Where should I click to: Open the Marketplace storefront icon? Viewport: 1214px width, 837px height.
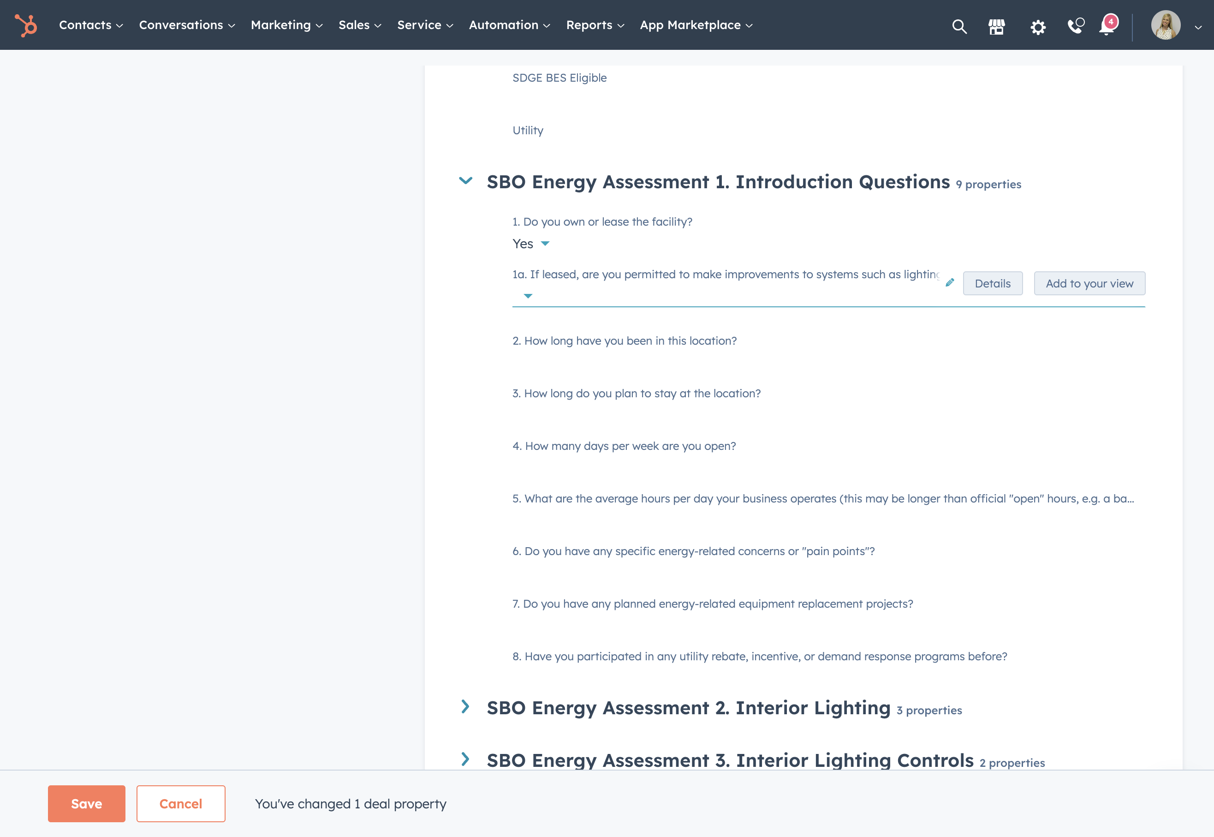point(996,26)
